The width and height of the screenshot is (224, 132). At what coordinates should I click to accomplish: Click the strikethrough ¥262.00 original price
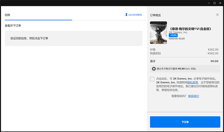173,39
